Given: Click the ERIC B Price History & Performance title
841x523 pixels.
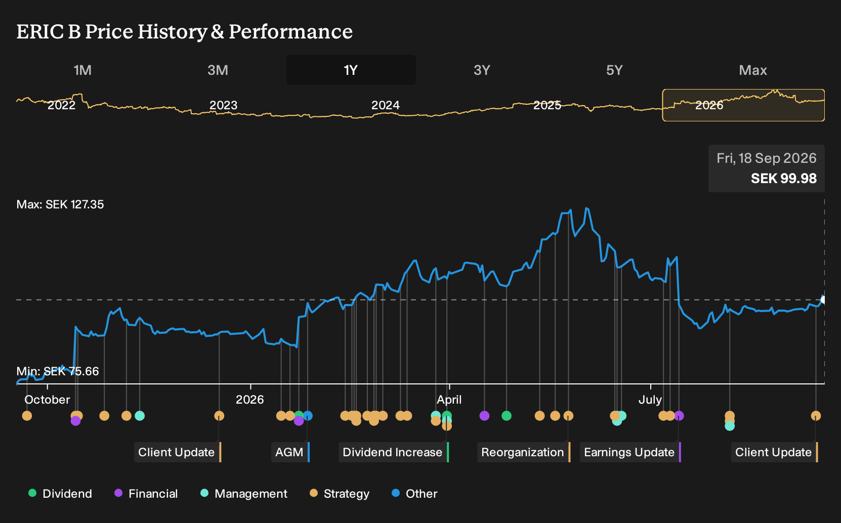Looking at the screenshot, I should [185, 31].
